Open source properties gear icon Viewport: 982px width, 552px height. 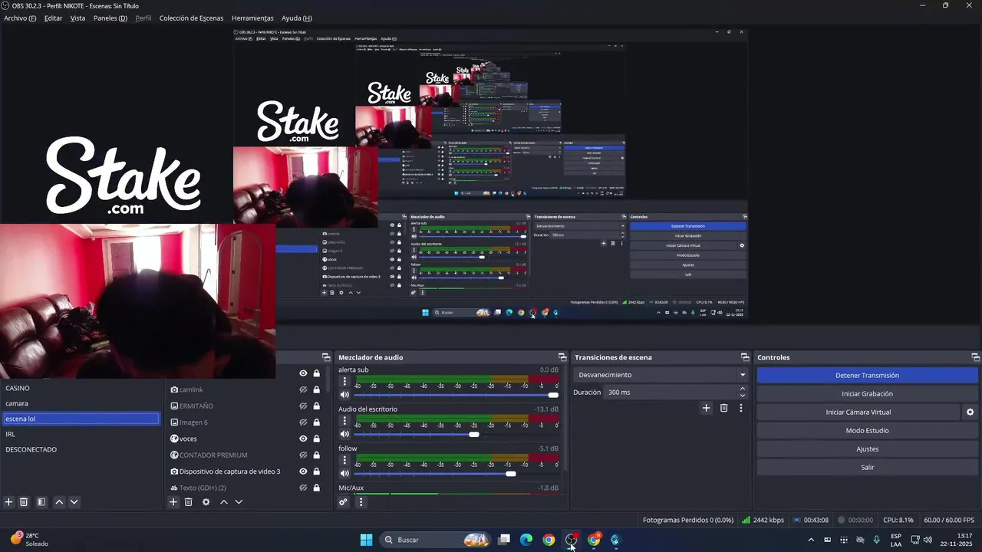(x=206, y=502)
